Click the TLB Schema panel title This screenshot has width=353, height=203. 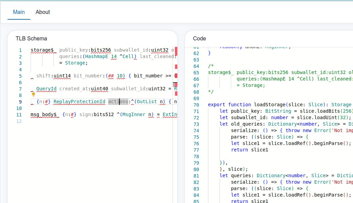click(31, 39)
